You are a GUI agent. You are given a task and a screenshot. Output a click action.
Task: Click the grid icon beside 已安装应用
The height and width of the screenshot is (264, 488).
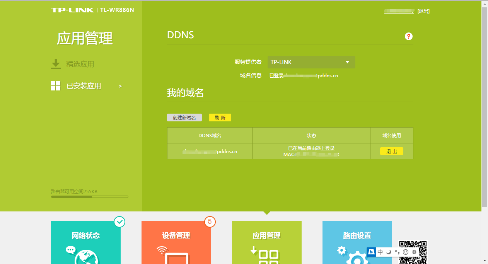point(56,86)
